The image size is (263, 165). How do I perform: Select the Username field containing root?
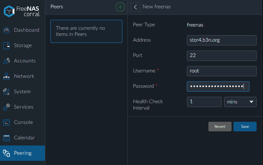click(222, 71)
